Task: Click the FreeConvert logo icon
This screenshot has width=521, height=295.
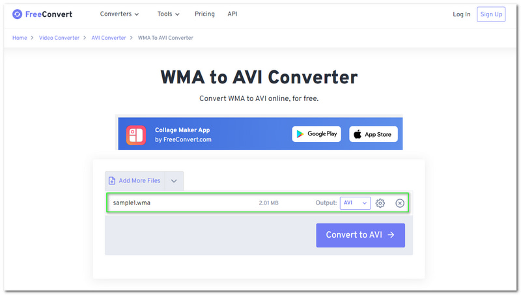Action: pos(18,14)
